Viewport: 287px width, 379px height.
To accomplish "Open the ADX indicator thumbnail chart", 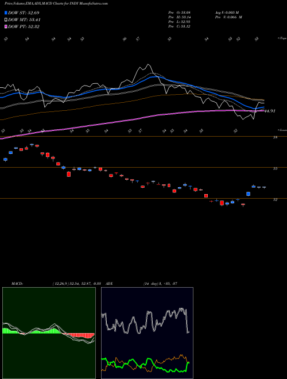I will tap(147, 333).
